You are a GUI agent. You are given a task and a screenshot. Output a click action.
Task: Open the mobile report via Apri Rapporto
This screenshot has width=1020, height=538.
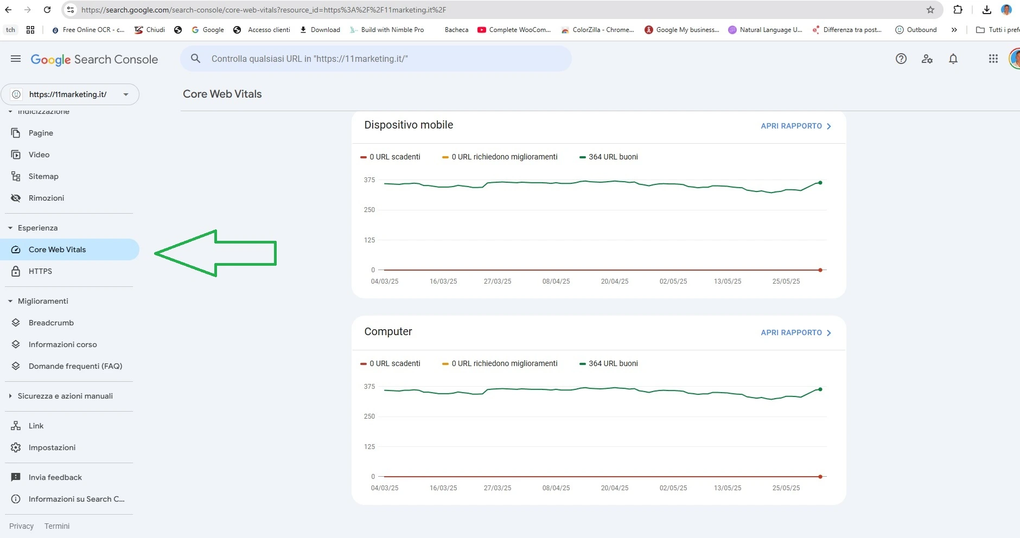pos(795,126)
